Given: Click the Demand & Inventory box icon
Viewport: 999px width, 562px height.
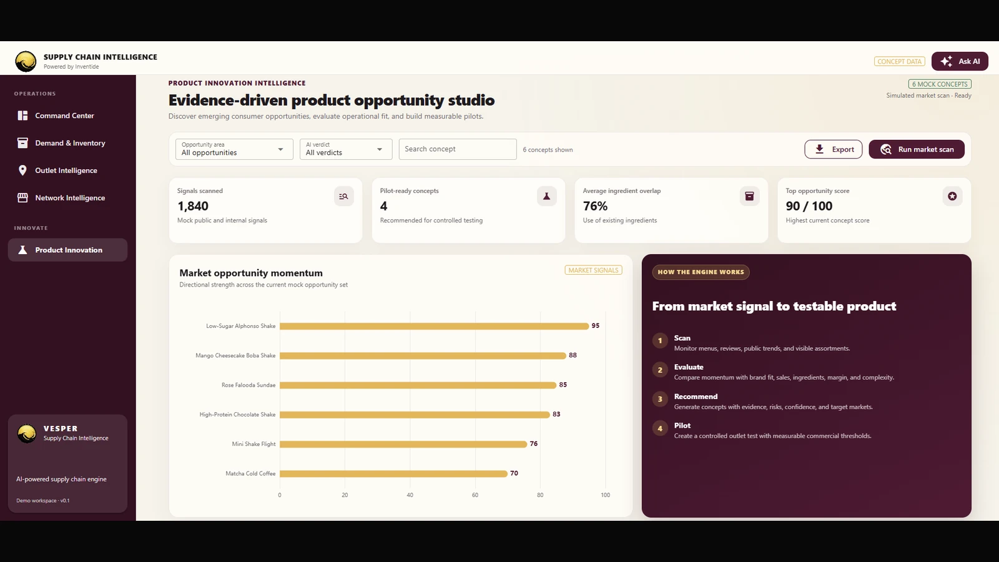Looking at the screenshot, I should (x=22, y=143).
